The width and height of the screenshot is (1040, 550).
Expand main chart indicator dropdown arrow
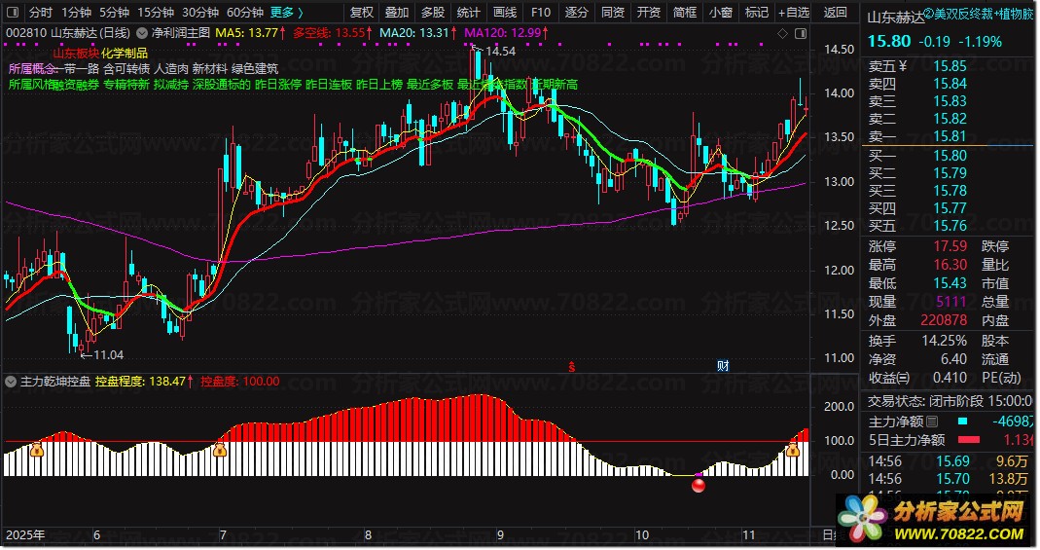[142, 32]
